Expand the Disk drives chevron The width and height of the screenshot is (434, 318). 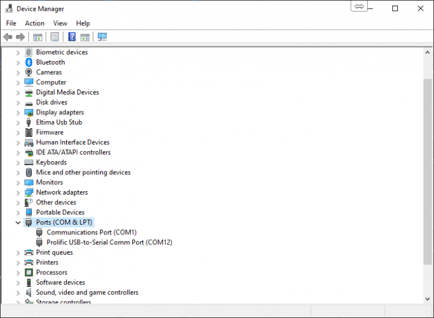[x=18, y=103]
